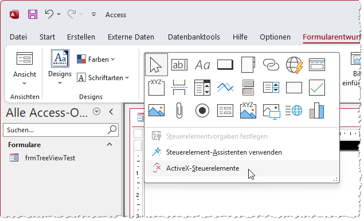Insert a tab control
Image resolution: width=364 pixels, height=221 pixels.
click(x=248, y=65)
